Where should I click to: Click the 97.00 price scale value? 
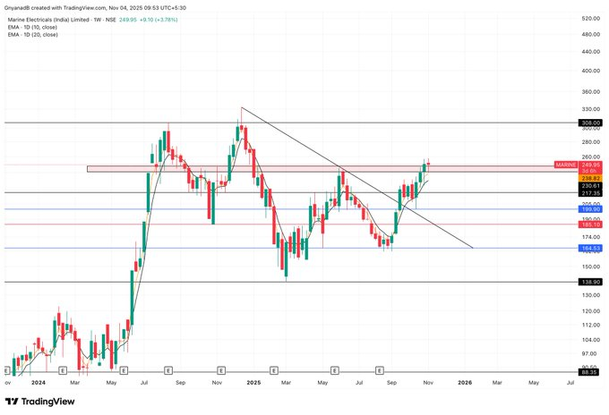tap(589, 353)
